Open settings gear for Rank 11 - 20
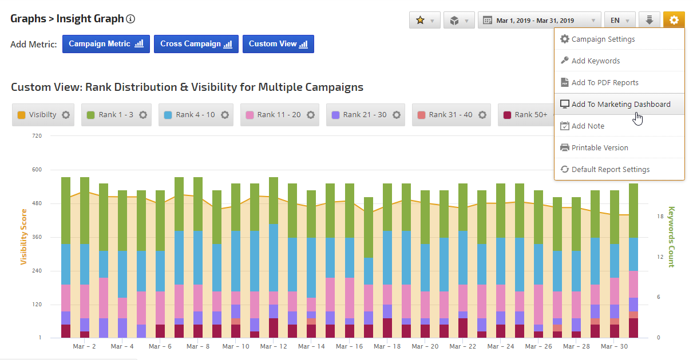Screen dimensions: 693x360 (x=310, y=115)
